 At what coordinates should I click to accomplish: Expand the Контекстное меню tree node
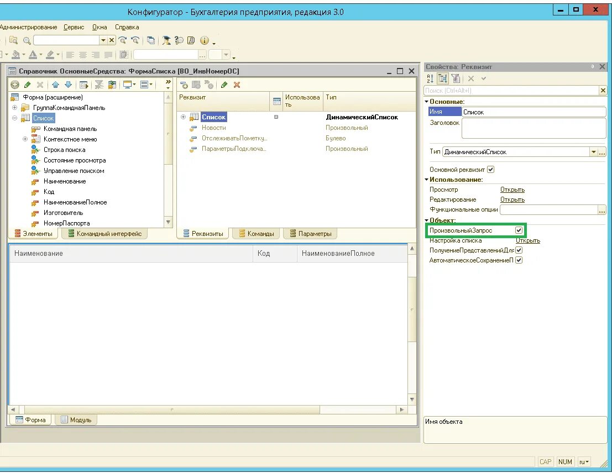25,139
